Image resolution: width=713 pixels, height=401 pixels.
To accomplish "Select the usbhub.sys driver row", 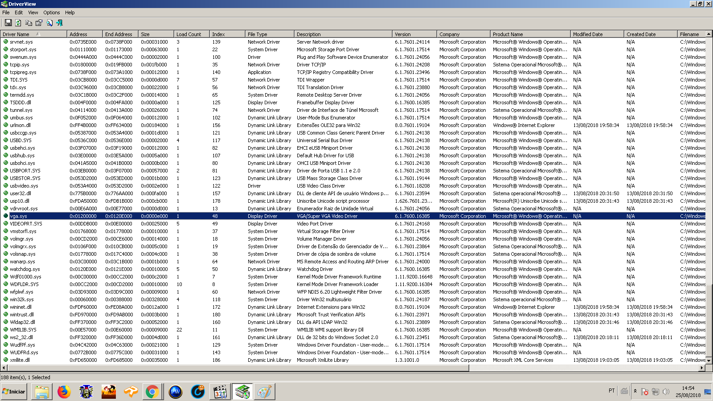I will coord(22,155).
